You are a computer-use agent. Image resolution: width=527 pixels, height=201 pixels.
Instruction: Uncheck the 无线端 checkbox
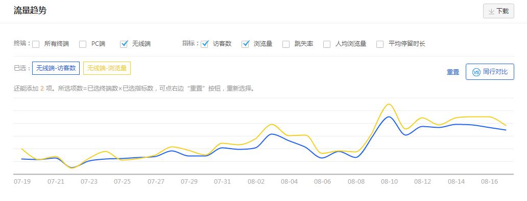coord(124,44)
